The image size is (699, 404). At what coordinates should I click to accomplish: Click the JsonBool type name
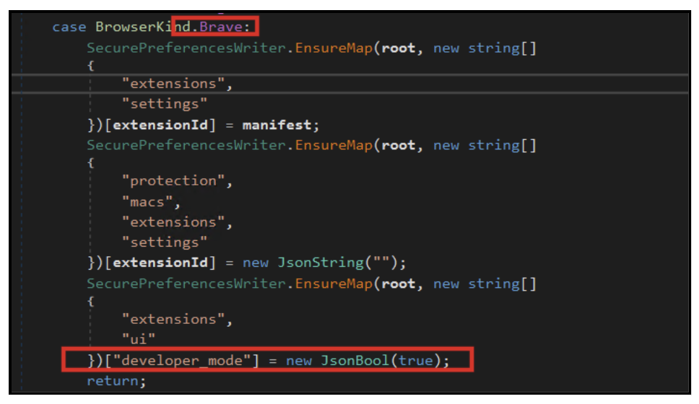pos(355,360)
